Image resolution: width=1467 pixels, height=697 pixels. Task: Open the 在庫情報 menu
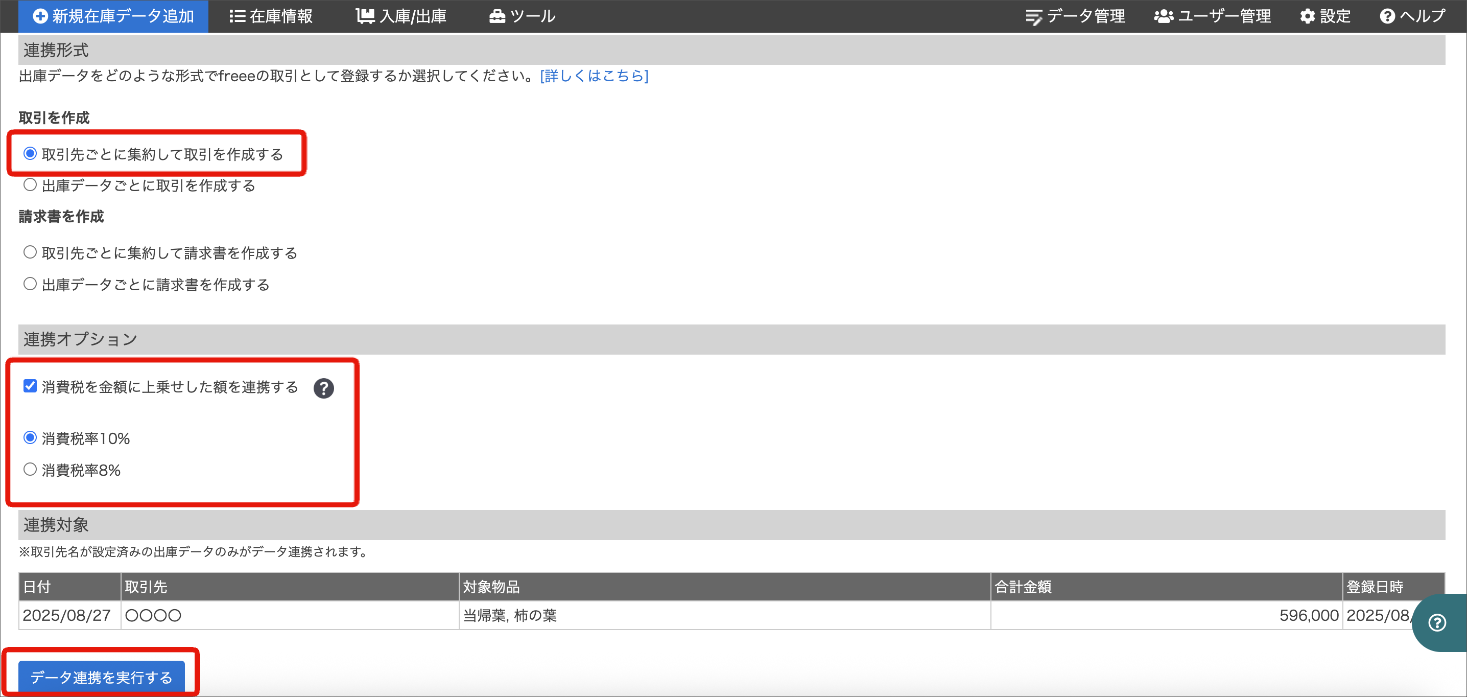(280, 16)
